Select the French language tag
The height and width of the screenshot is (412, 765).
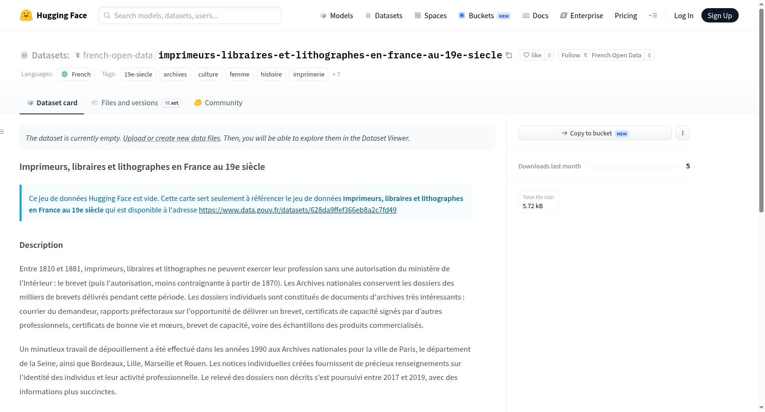[76, 74]
